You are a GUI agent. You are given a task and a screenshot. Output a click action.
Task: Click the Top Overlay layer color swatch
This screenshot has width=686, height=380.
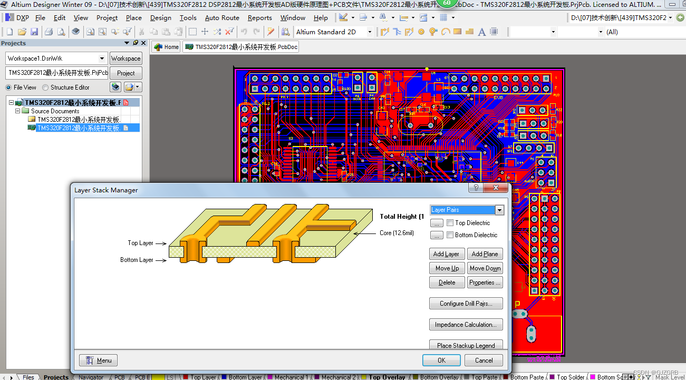tap(363, 376)
